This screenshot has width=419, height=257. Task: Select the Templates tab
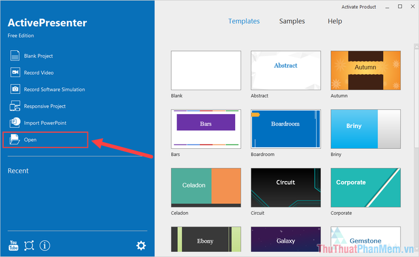(244, 21)
